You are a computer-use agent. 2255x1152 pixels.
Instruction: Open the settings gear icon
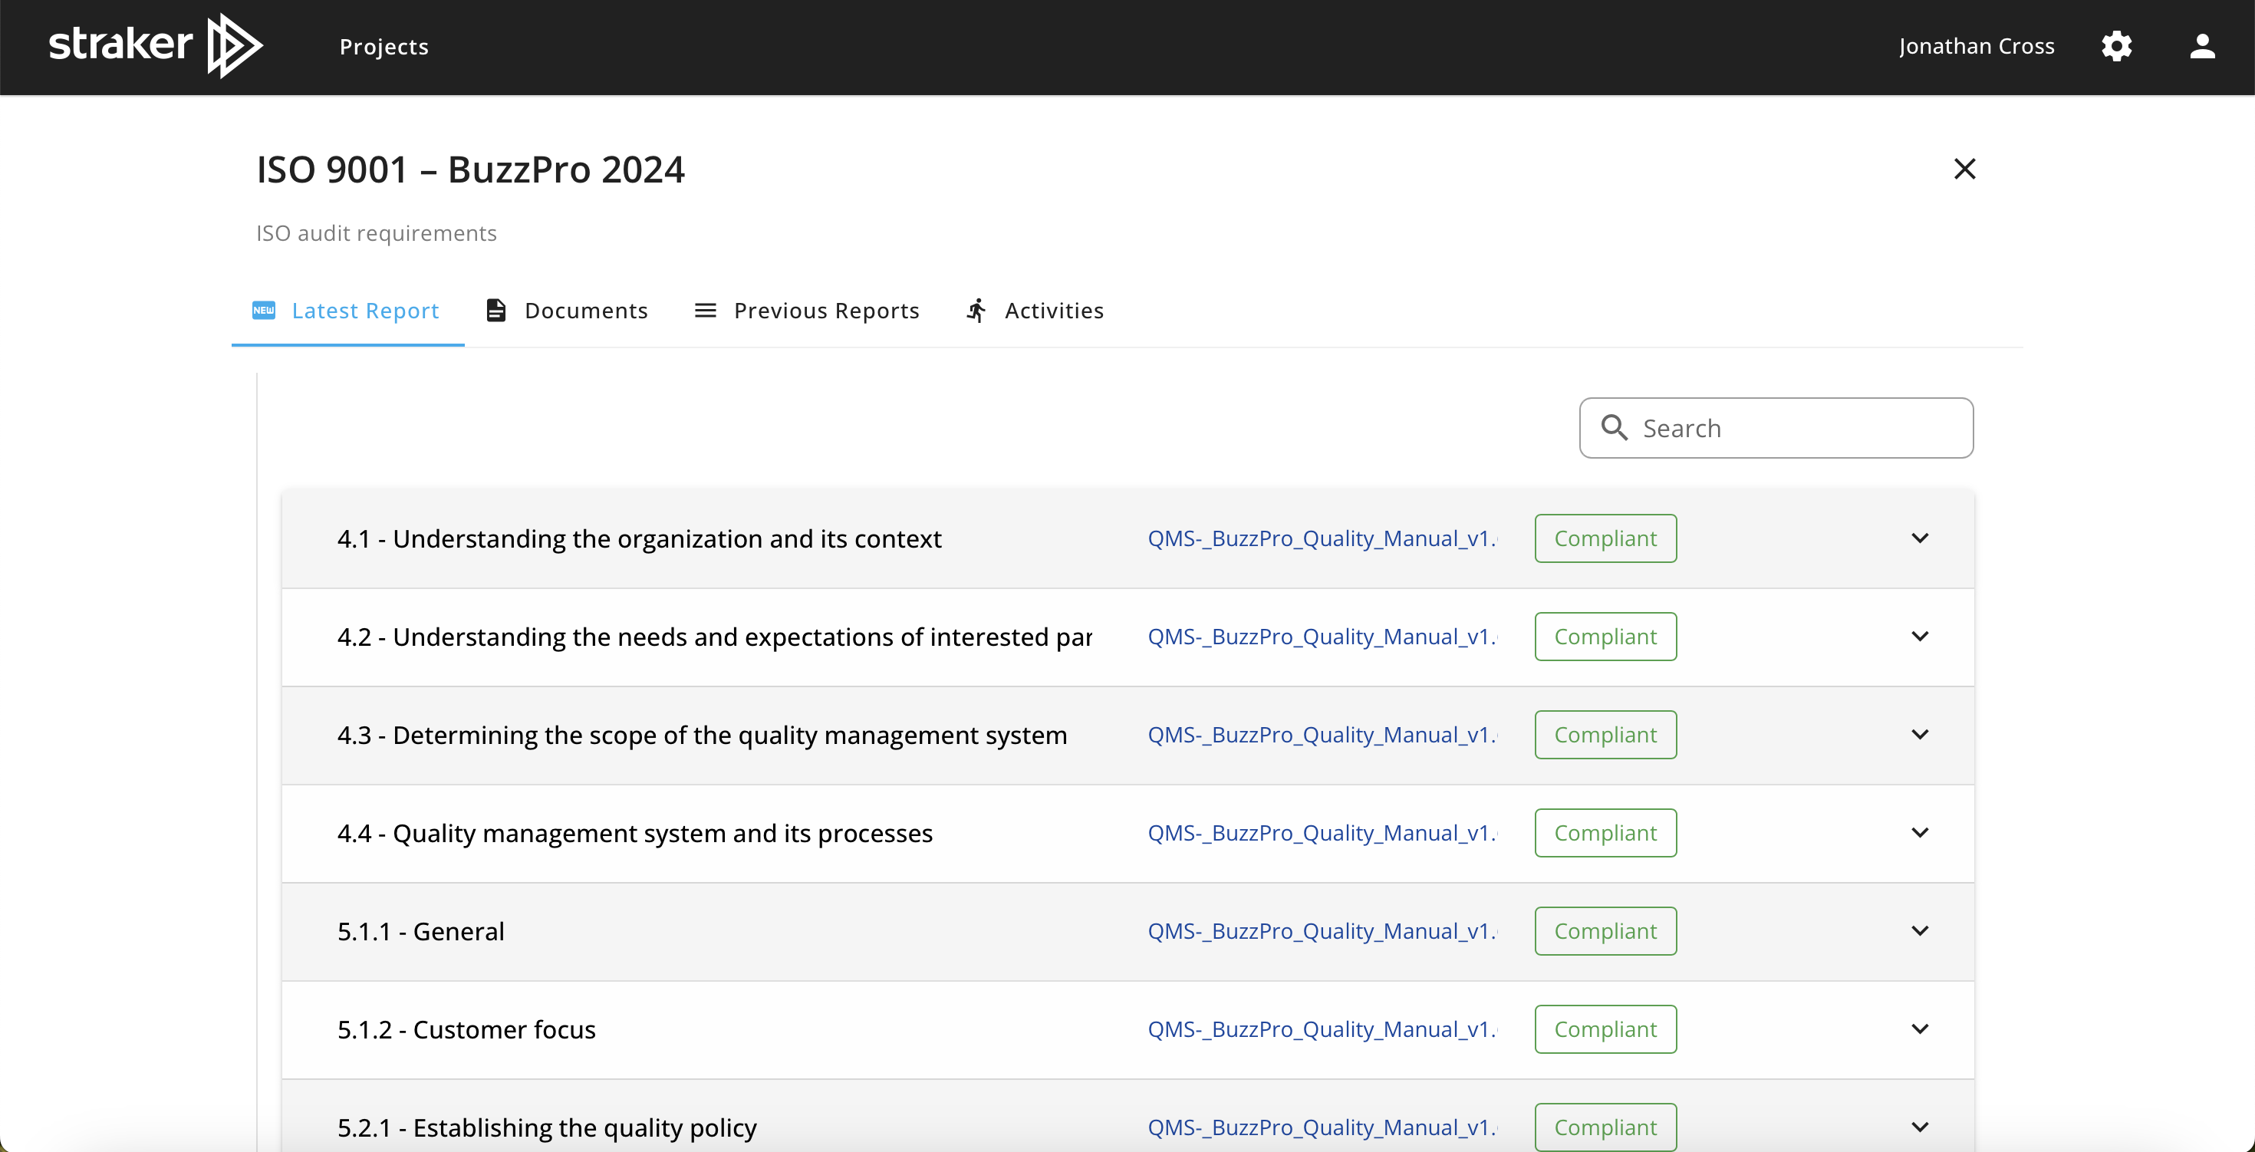pyautogui.click(x=2116, y=46)
